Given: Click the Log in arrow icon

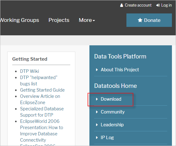Looking at the screenshot, I should coord(158,5).
